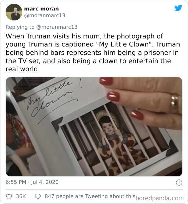Click the "Jul 4, 2020" date
Screen dimensions: 188x204
click(x=45, y=182)
